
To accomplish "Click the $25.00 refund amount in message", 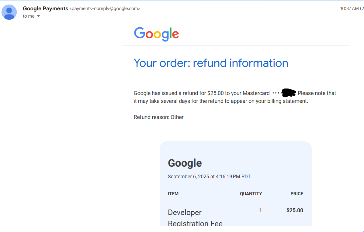I will (215, 93).
